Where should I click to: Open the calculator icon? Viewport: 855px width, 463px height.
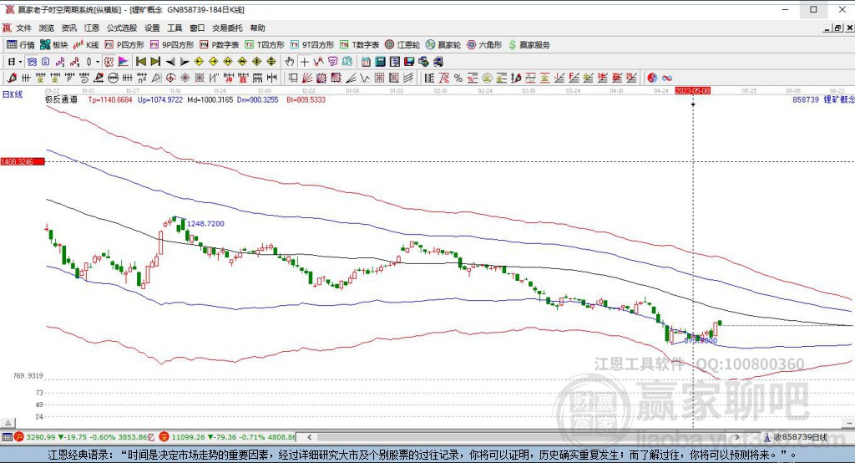click(x=380, y=62)
